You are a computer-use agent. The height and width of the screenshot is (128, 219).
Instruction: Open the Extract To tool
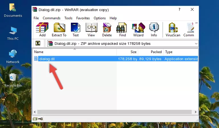59,30
